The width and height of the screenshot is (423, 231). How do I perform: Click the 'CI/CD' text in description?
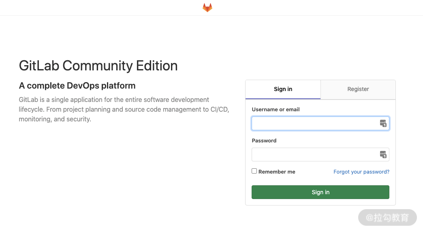coord(220,109)
